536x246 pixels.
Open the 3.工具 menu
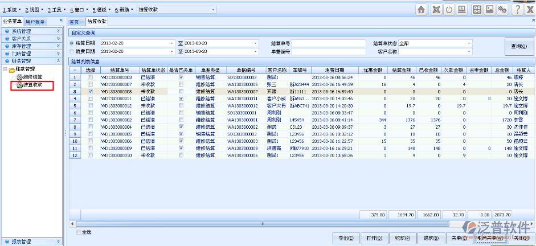click(56, 10)
